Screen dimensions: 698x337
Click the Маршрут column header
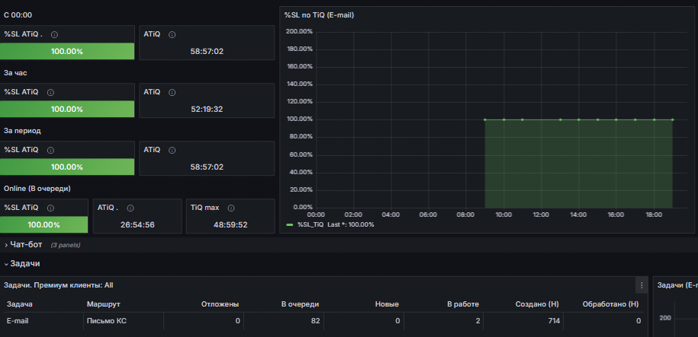[104, 304]
